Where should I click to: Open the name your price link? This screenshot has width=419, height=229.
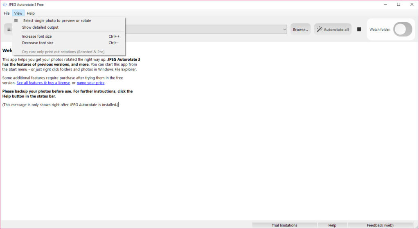(90, 83)
